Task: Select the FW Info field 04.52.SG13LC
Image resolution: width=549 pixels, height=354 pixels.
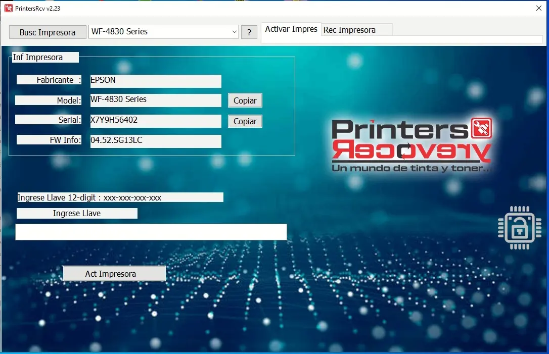Action: pyautogui.click(x=155, y=141)
